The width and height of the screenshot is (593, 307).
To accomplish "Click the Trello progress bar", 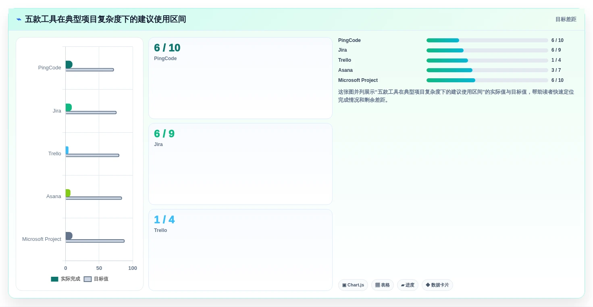I will 487,61.
